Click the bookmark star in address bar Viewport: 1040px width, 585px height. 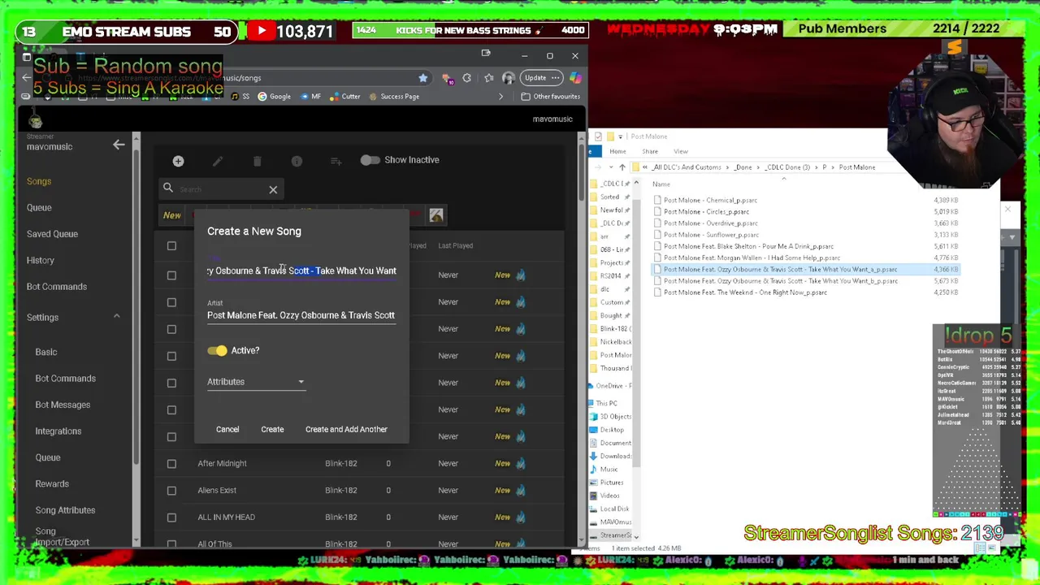tap(422, 78)
